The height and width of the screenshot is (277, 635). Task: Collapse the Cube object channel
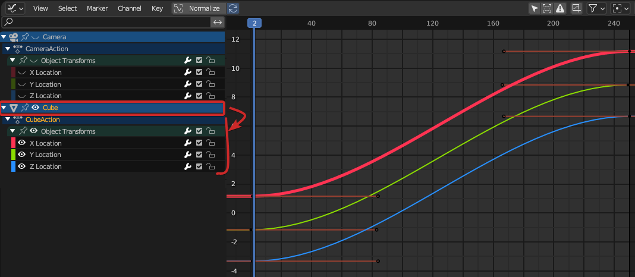[4, 108]
